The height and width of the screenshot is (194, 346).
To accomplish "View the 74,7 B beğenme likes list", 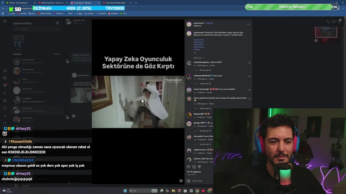I will click(x=194, y=172).
